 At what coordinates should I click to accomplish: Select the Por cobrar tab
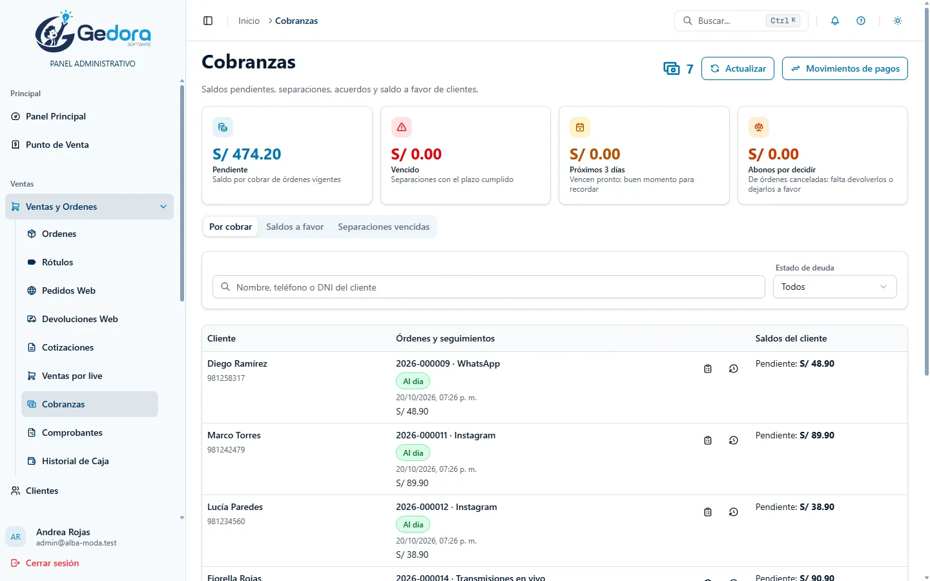pos(231,227)
